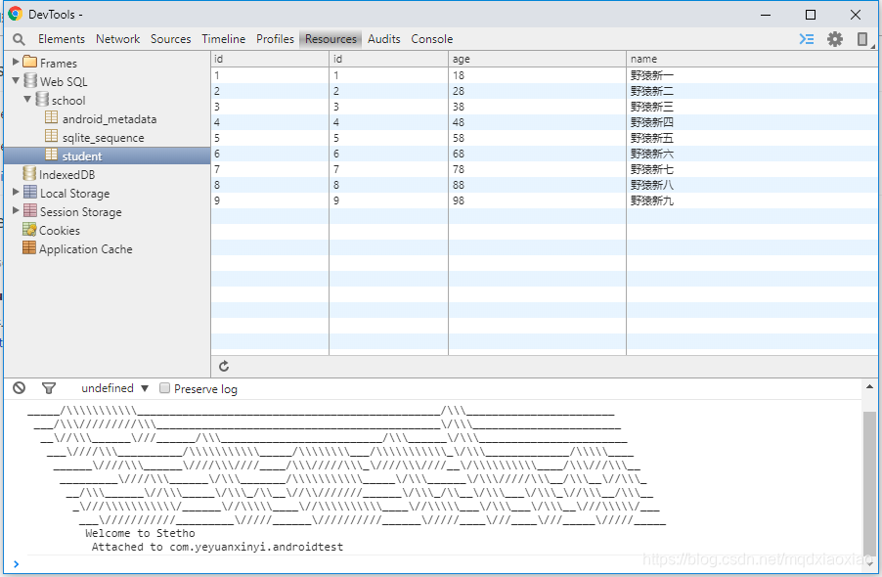Viewport: 882px width, 577px height.
Task: Open the console filter funnel
Action: pos(49,388)
